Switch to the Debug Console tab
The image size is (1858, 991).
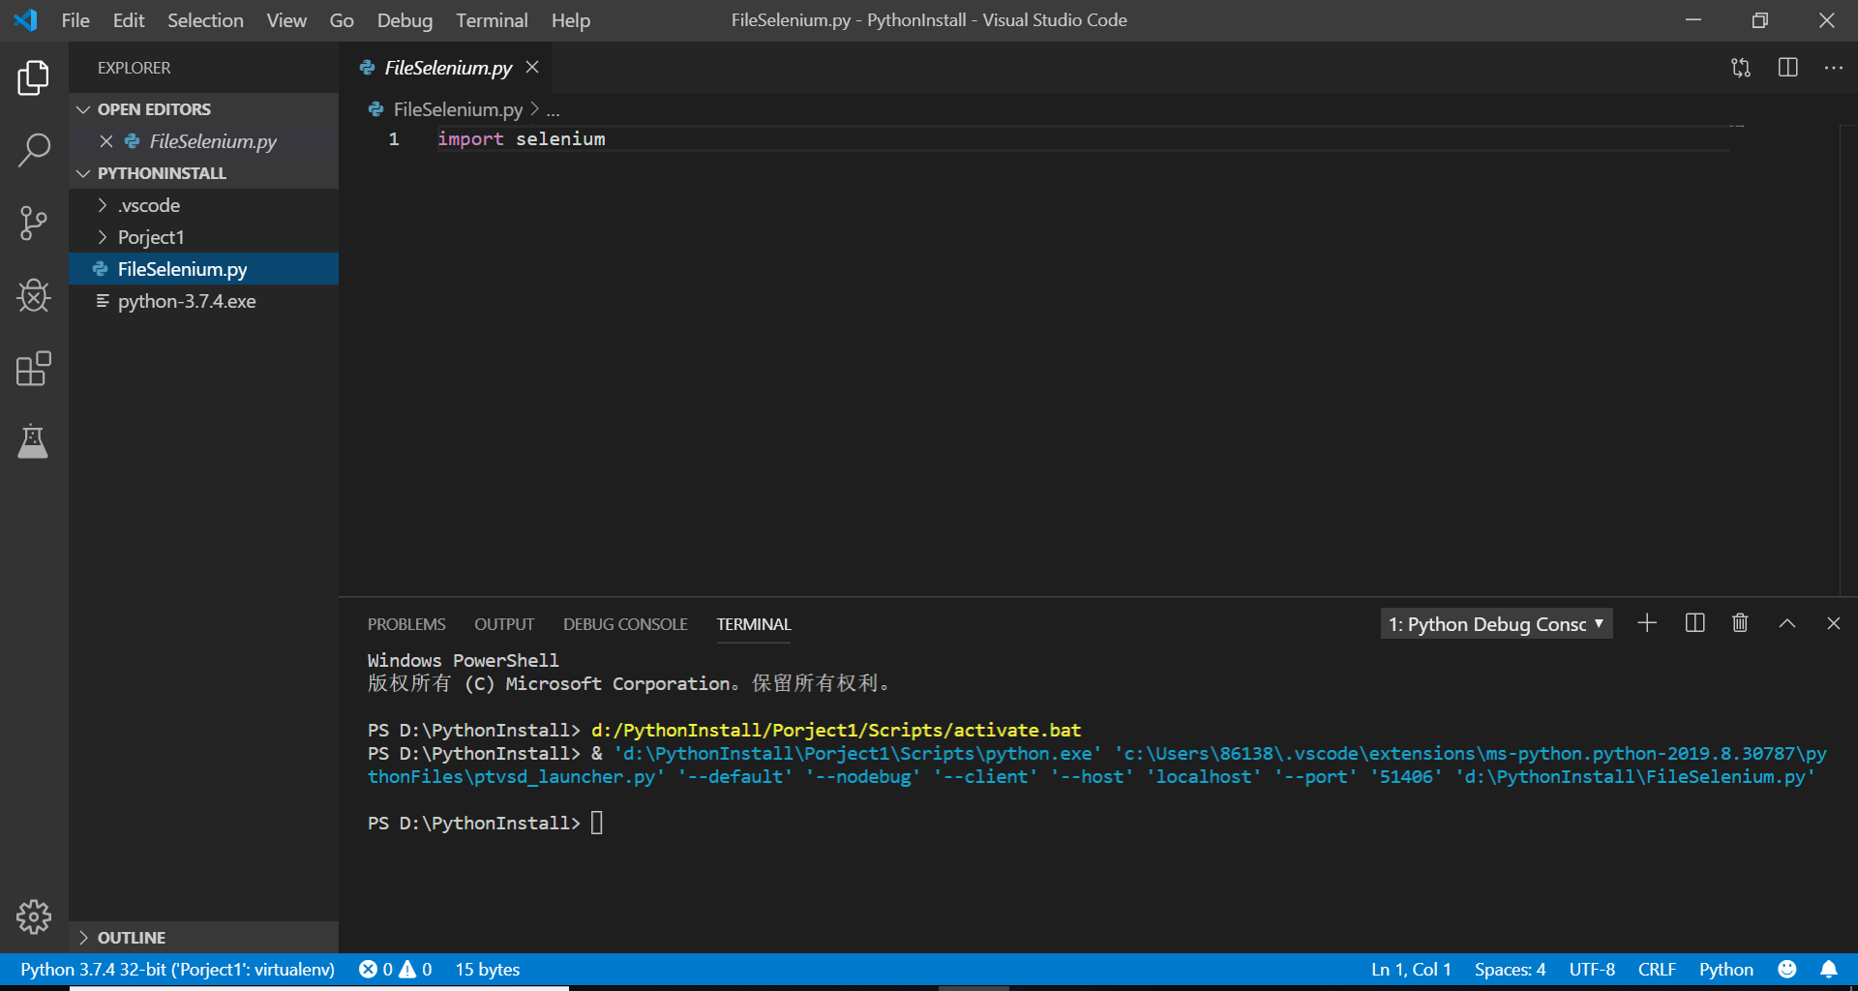point(625,624)
